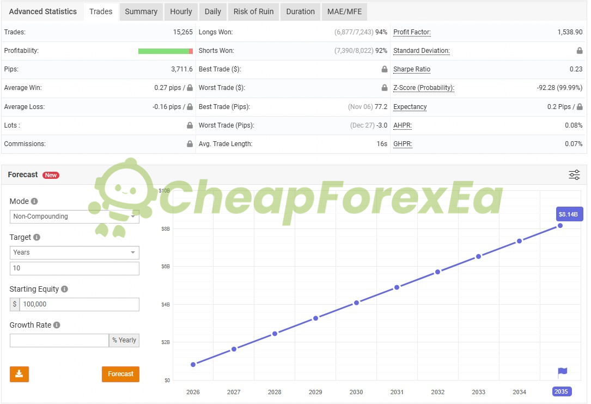Select the Duration tab

click(300, 11)
